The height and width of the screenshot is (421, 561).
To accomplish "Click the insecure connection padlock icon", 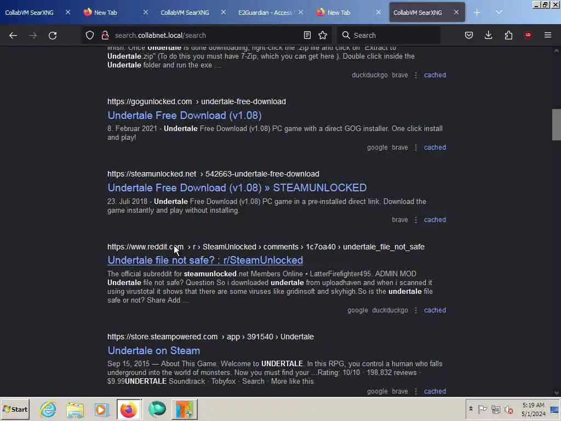I will point(105,35).
